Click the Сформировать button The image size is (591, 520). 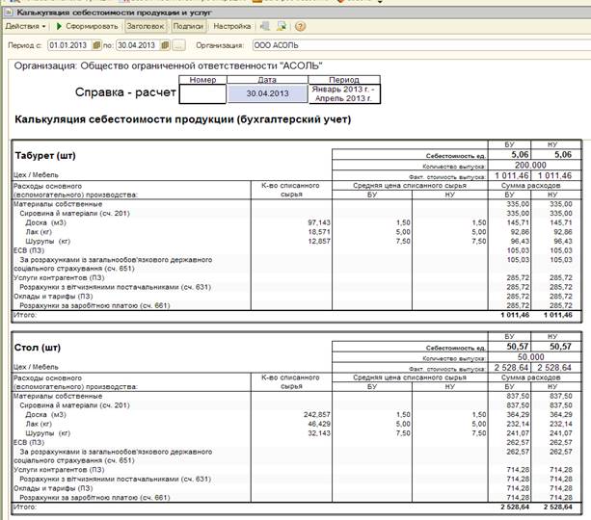tap(88, 26)
